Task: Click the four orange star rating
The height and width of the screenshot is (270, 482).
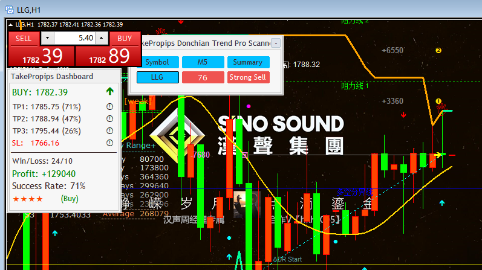Action: [28, 199]
